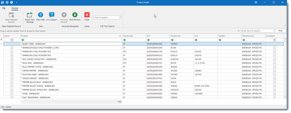The image size is (291, 113).
Task: Click the vertical scrollbar down arrow
Action: point(285,96)
